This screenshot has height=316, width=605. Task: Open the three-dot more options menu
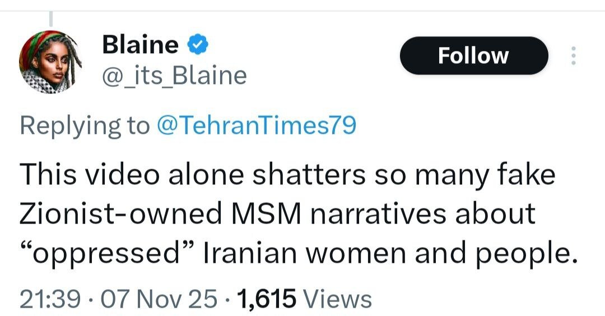tap(573, 56)
